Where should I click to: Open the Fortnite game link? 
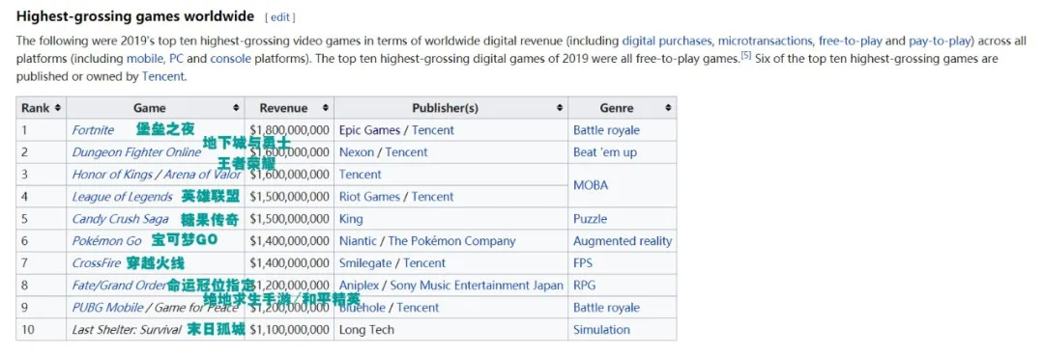point(93,130)
